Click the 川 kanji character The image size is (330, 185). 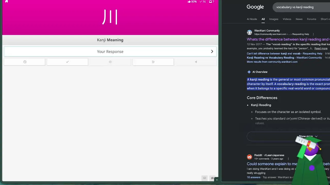tap(110, 17)
